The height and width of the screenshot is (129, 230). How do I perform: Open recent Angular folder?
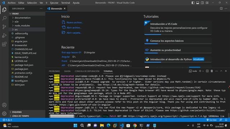[65, 57]
